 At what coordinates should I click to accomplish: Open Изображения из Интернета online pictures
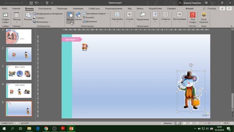(48, 14)
